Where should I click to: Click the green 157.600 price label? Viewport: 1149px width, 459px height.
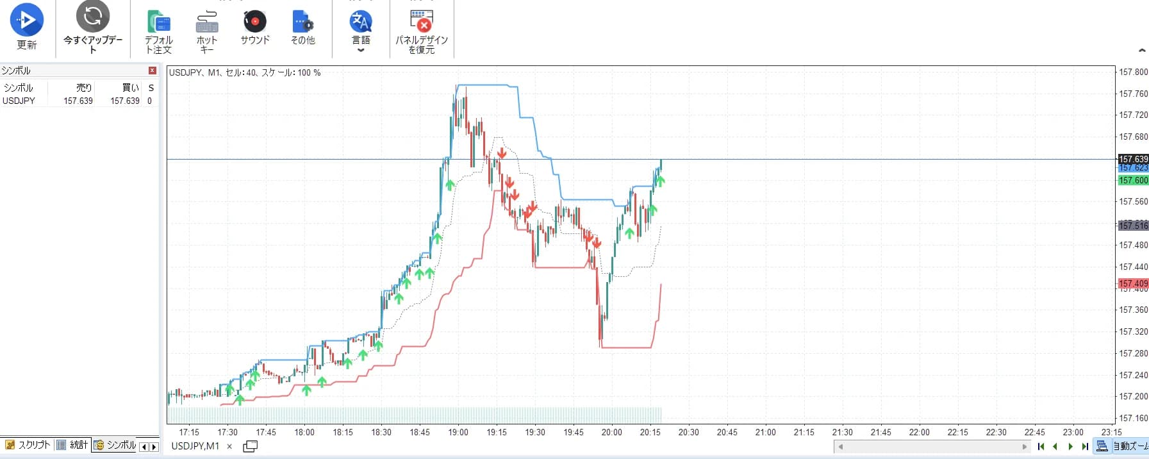pyautogui.click(x=1133, y=181)
